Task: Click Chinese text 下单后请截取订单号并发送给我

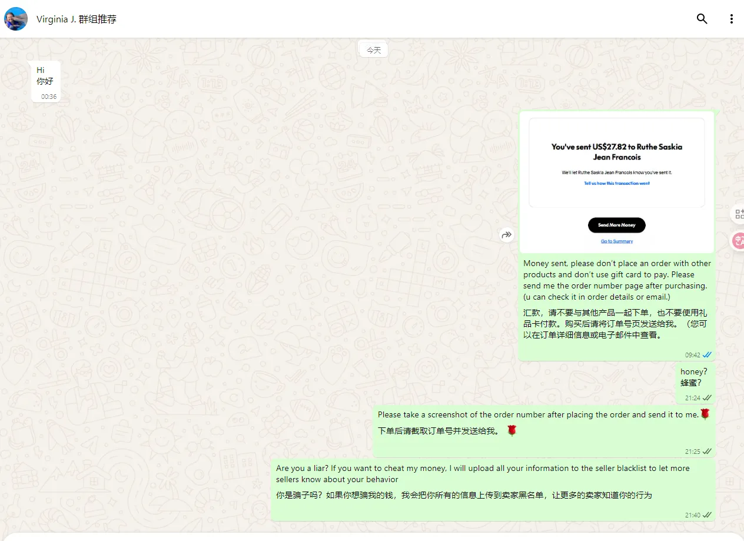Action: pyautogui.click(x=439, y=431)
